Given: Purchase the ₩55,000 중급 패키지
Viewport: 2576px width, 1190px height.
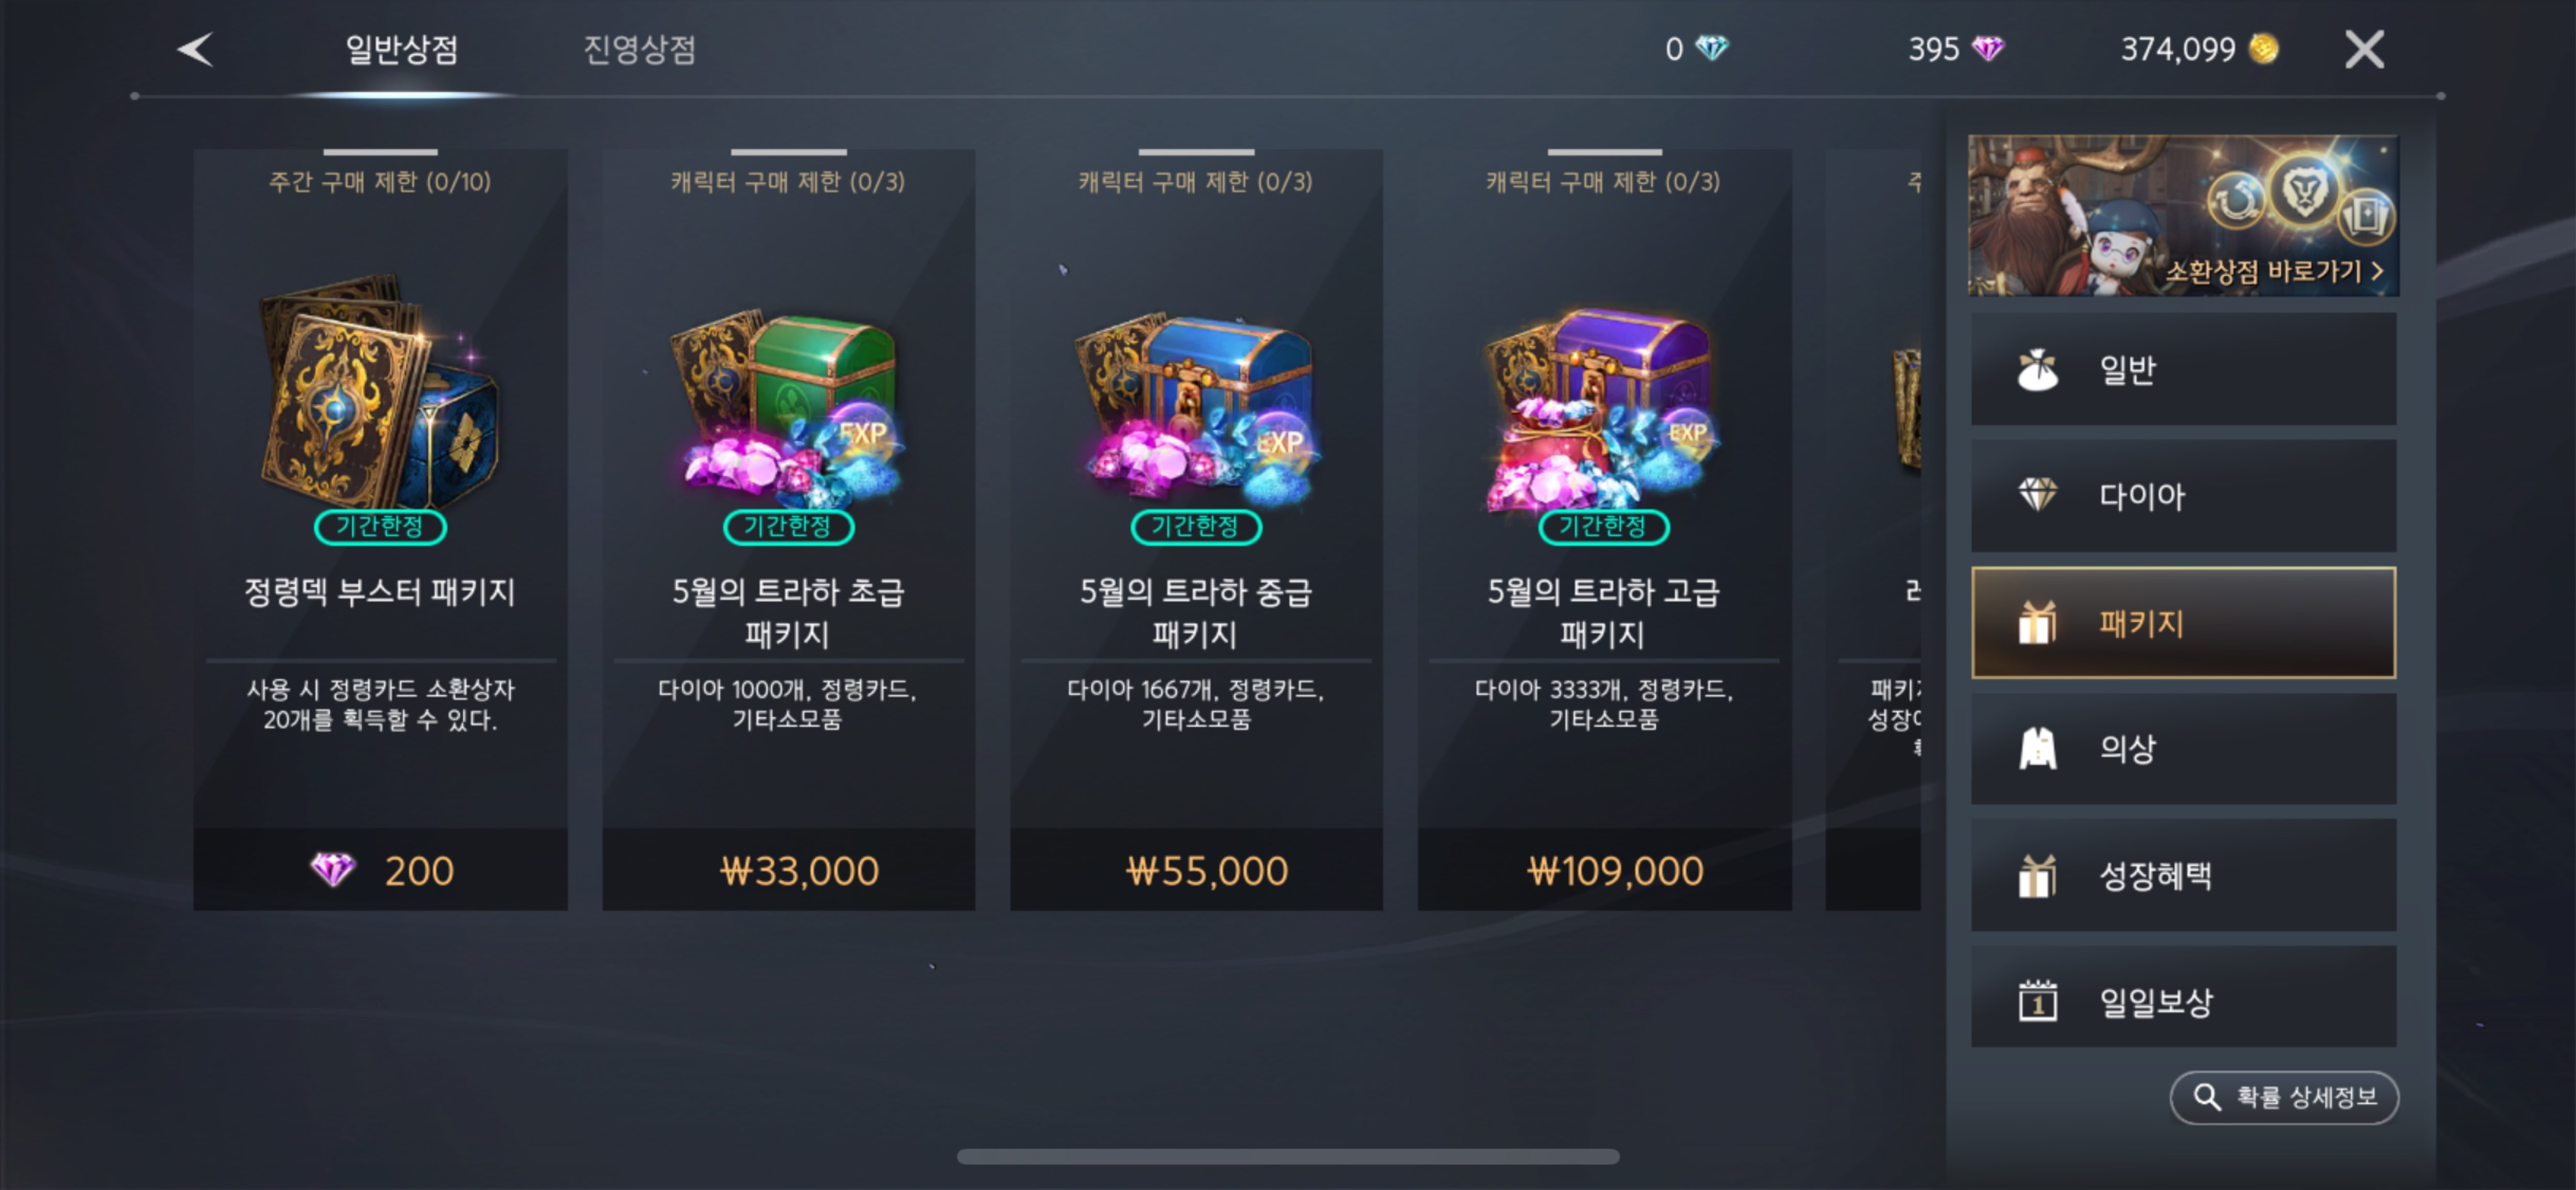Looking at the screenshot, I should point(1196,869).
